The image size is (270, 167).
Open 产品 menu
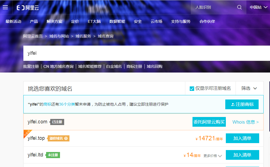tap(34, 21)
